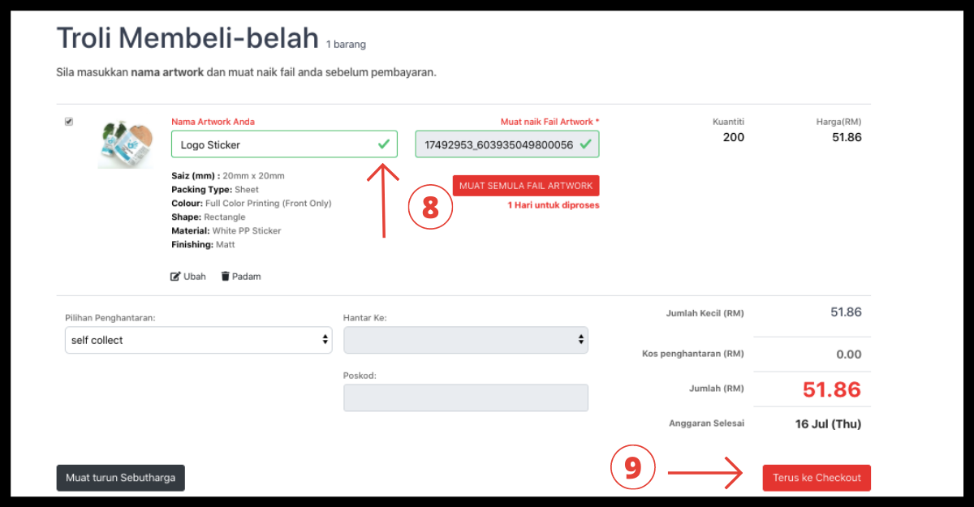Click the trash bin icon beside Padam
The width and height of the screenshot is (974, 507).
pyautogui.click(x=226, y=277)
